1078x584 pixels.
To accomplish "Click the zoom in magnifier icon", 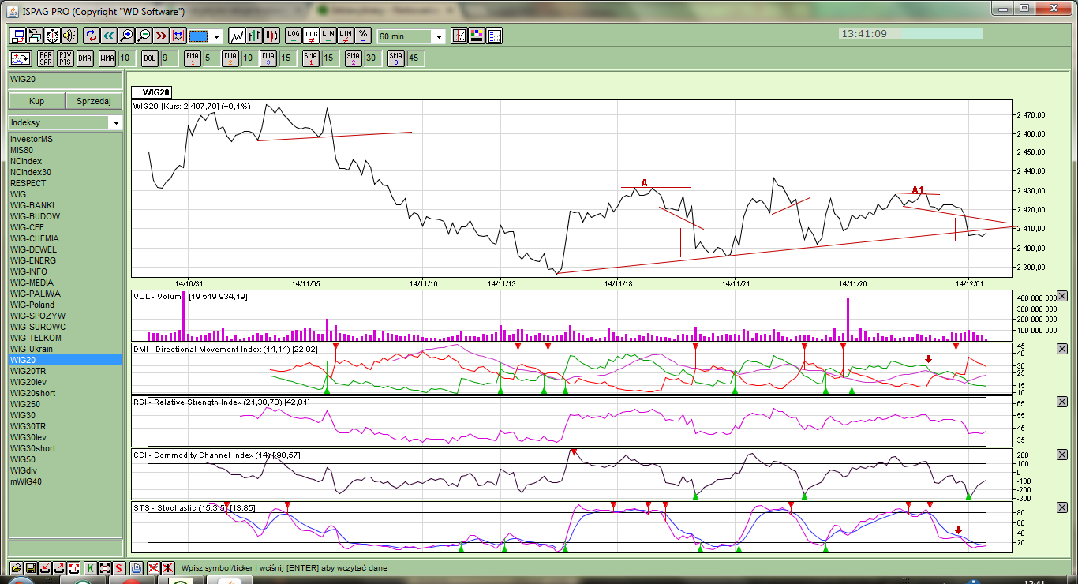I will (x=126, y=36).
